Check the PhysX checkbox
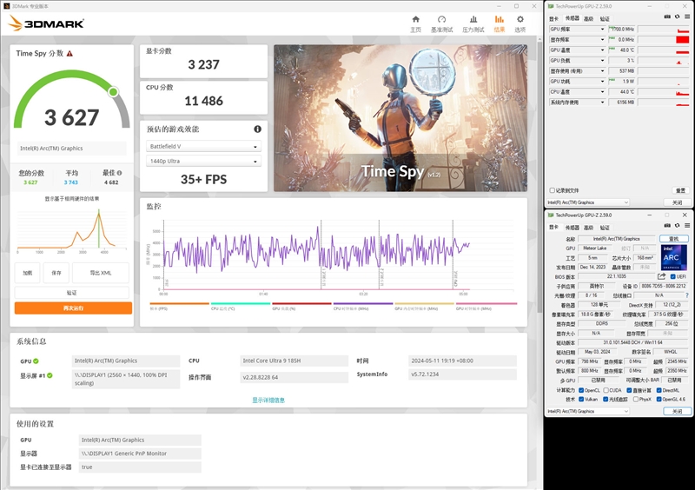The image size is (695, 490). coord(636,399)
